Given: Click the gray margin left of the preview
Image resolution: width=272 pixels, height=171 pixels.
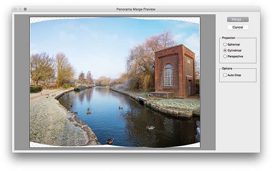Looking at the screenshot, I should [x=22, y=82].
